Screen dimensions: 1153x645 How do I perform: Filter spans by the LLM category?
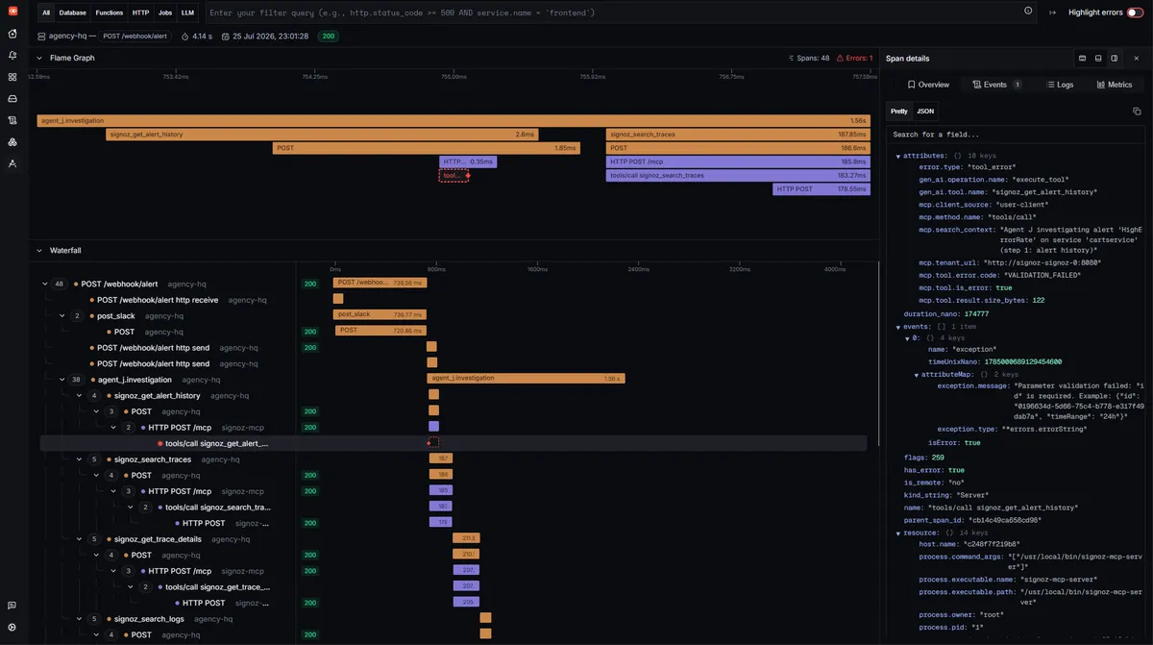pyautogui.click(x=187, y=12)
